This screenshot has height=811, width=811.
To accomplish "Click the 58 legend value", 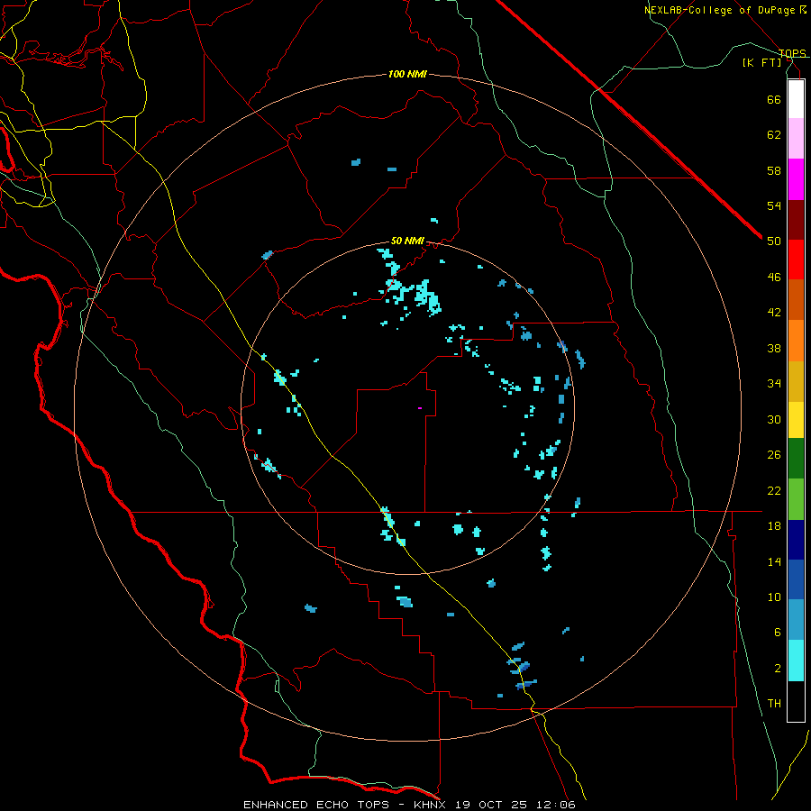I will click(x=774, y=170).
